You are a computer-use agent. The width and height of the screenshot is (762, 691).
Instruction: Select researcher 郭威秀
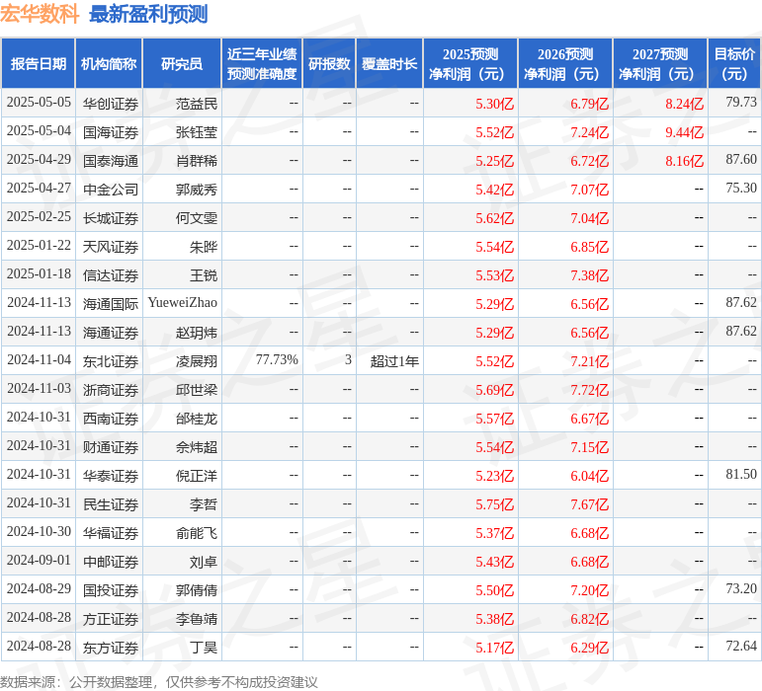pyautogui.click(x=197, y=190)
